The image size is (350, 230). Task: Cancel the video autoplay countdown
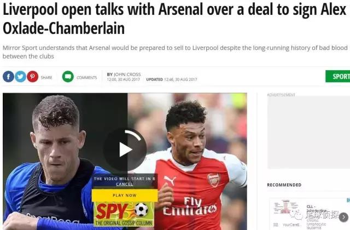point(125,184)
